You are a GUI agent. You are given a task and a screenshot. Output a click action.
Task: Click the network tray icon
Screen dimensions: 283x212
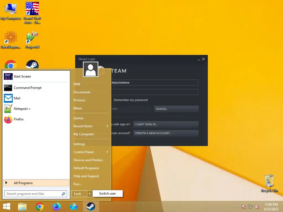(250, 207)
